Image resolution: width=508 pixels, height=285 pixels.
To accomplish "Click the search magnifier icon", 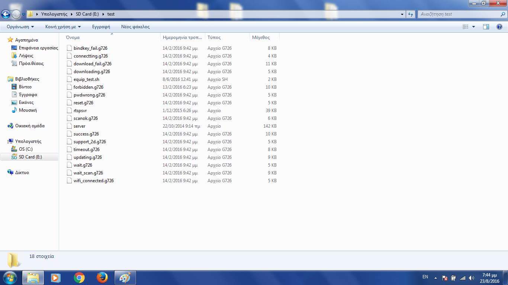I will pyautogui.click(x=503, y=14).
